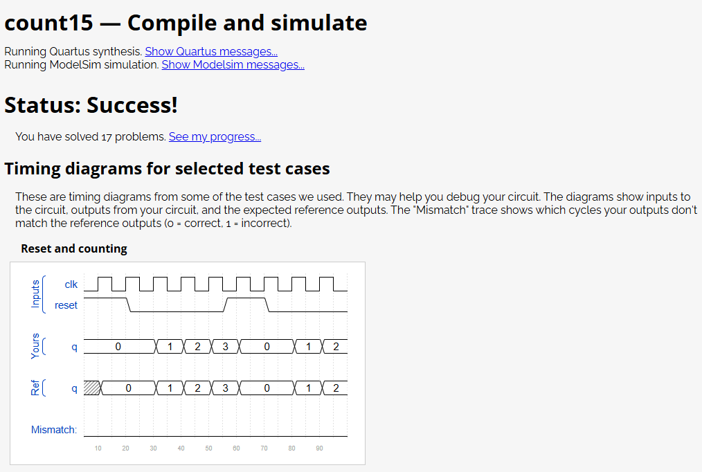This screenshot has height=472, width=702.
Task: Click value 3 in Yours q trace
Action: coord(225,347)
